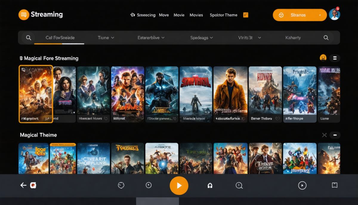Open Spoiktor Theme in top navigation
Viewport: 358px width, 205px height.
pyautogui.click(x=223, y=15)
